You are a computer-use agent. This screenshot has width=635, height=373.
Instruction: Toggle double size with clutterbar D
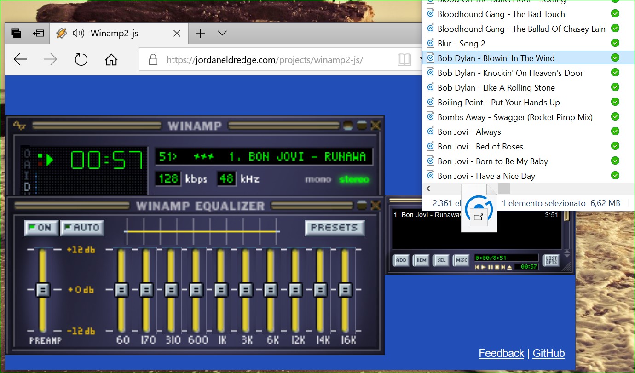tap(27, 186)
